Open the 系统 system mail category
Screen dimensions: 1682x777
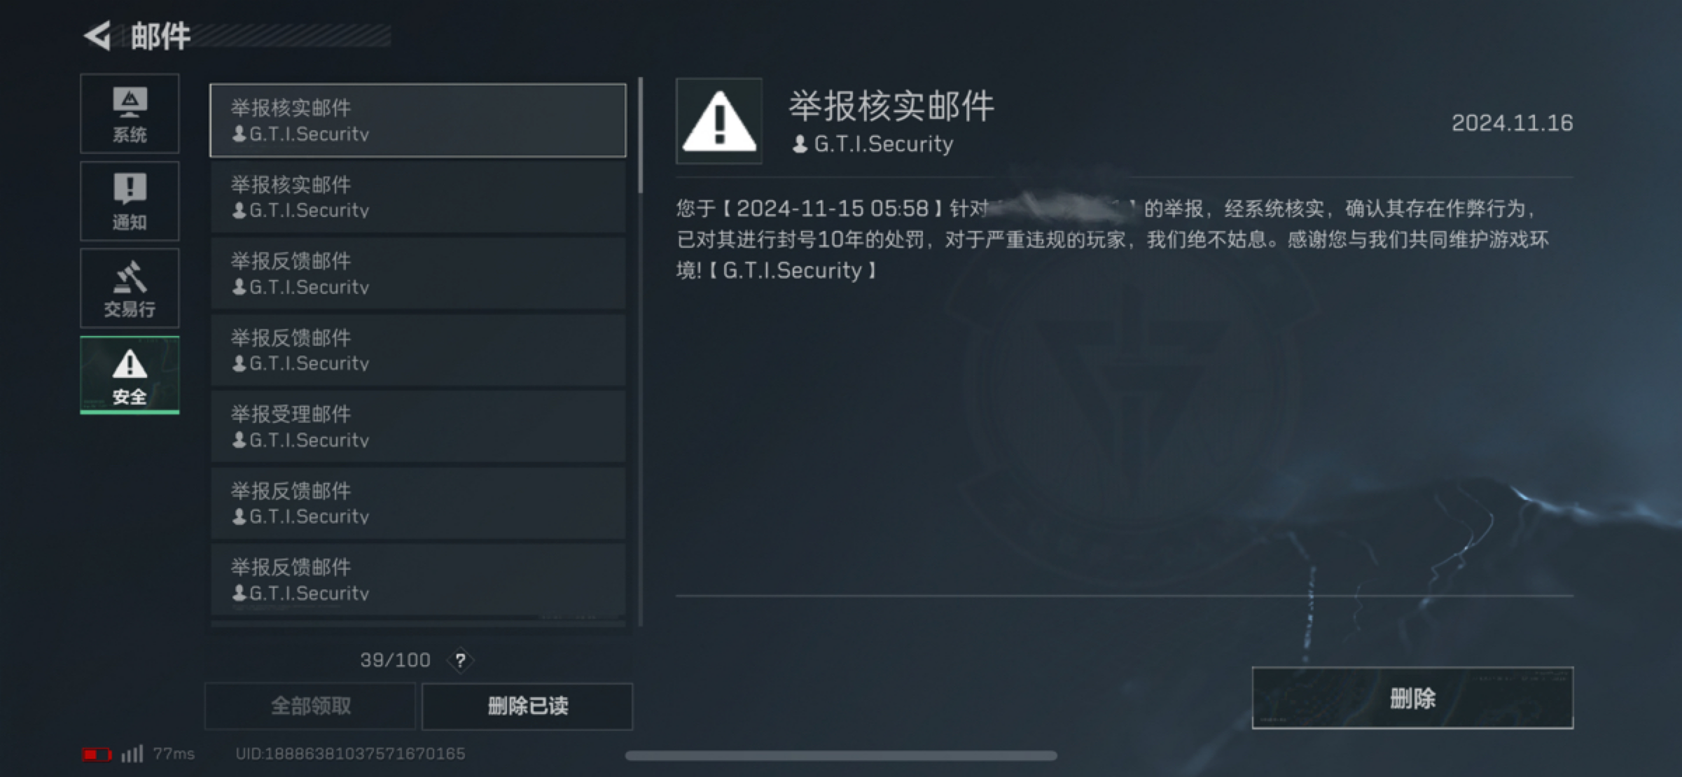[130, 113]
